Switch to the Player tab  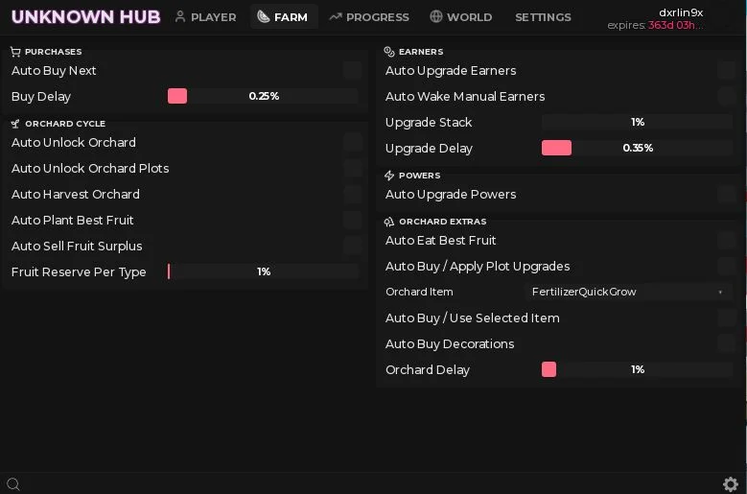click(x=205, y=16)
